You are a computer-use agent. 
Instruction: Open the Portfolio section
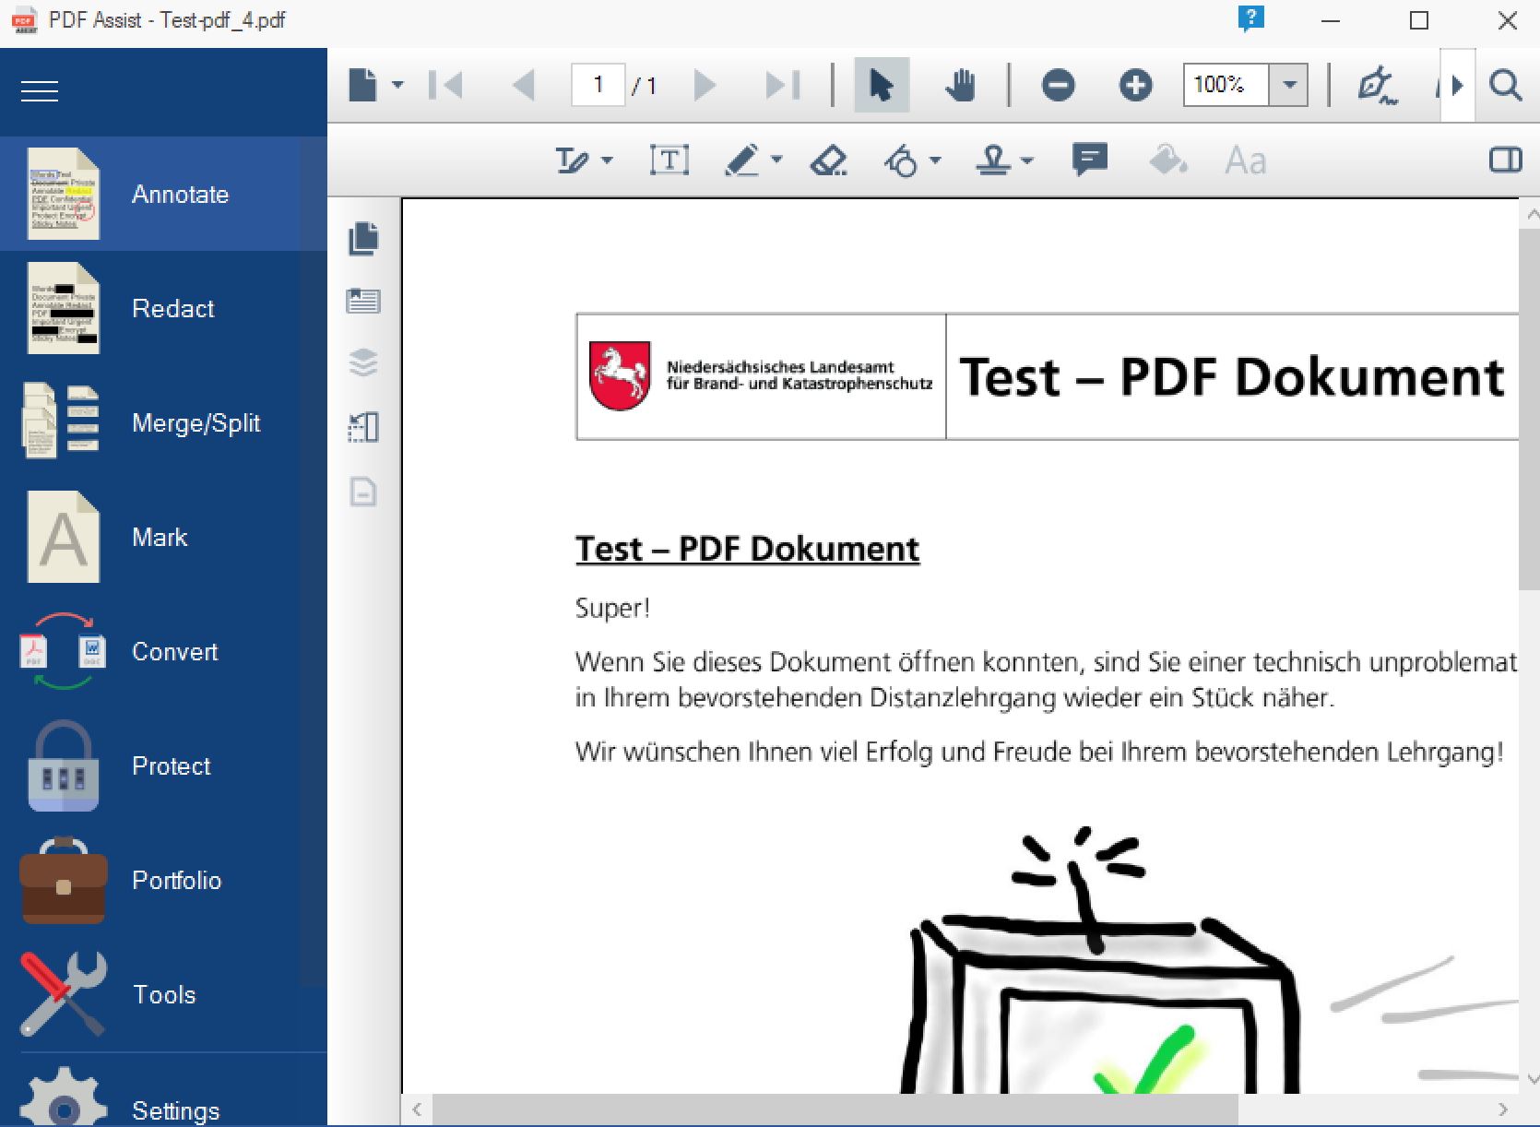[x=163, y=880]
